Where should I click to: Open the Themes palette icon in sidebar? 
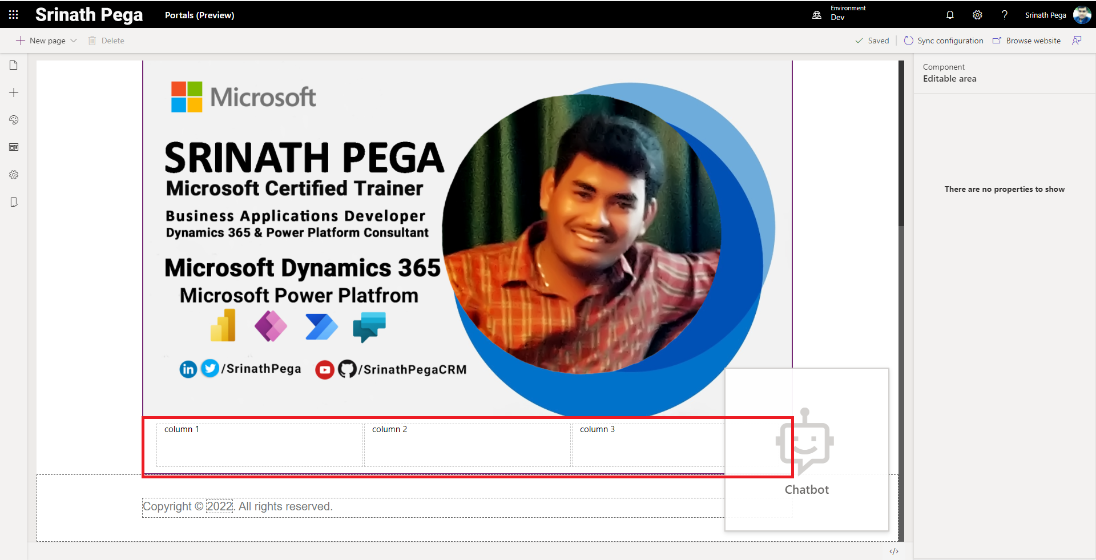click(14, 120)
